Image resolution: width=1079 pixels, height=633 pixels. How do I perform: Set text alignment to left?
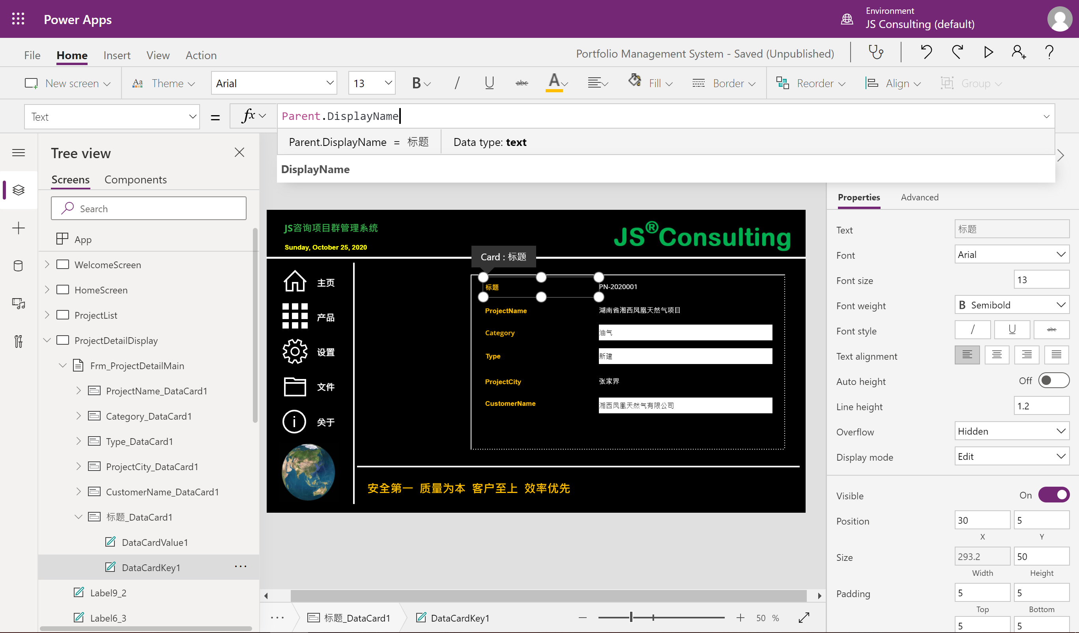click(967, 355)
